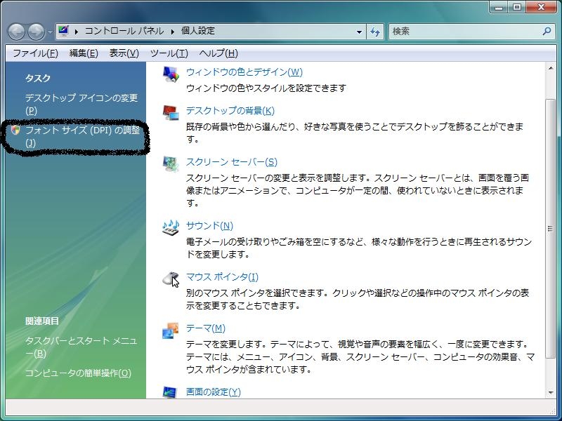This screenshot has width=562, height=421.
Task: Open the サウンド(N) link
Action: tap(209, 225)
